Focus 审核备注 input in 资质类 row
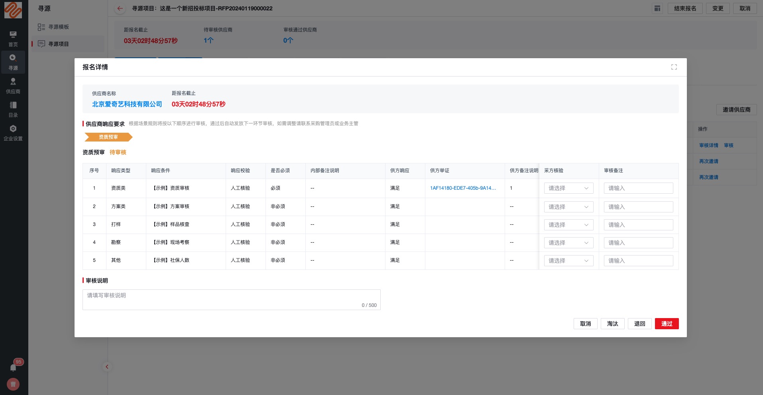Screen dimensions: 763x395 [638, 188]
